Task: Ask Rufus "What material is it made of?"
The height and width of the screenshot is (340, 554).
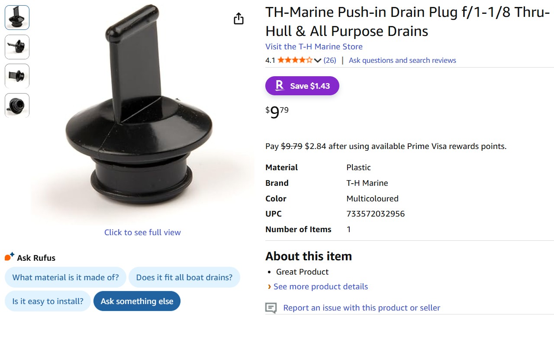Action: click(x=65, y=277)
